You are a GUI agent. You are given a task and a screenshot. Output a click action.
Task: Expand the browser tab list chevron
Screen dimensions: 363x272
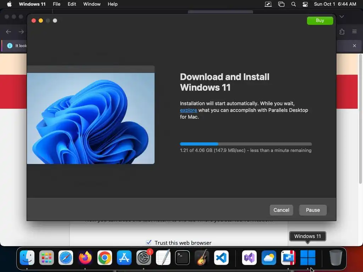click(342, 17)
